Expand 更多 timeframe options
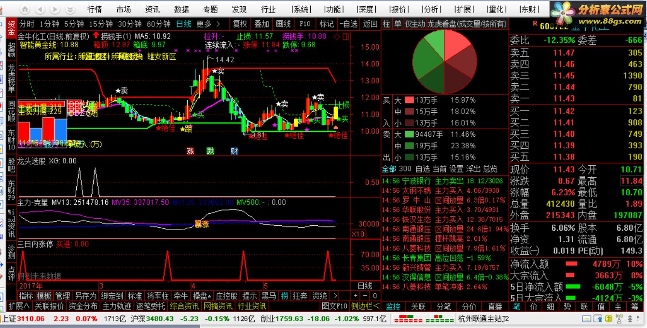The width and height of the screenshot is (647, 328). pyautogui.click(x=208, y=24)
